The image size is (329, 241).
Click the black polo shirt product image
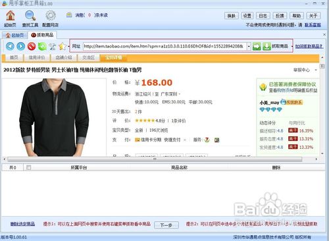click(x=54, y=117)
